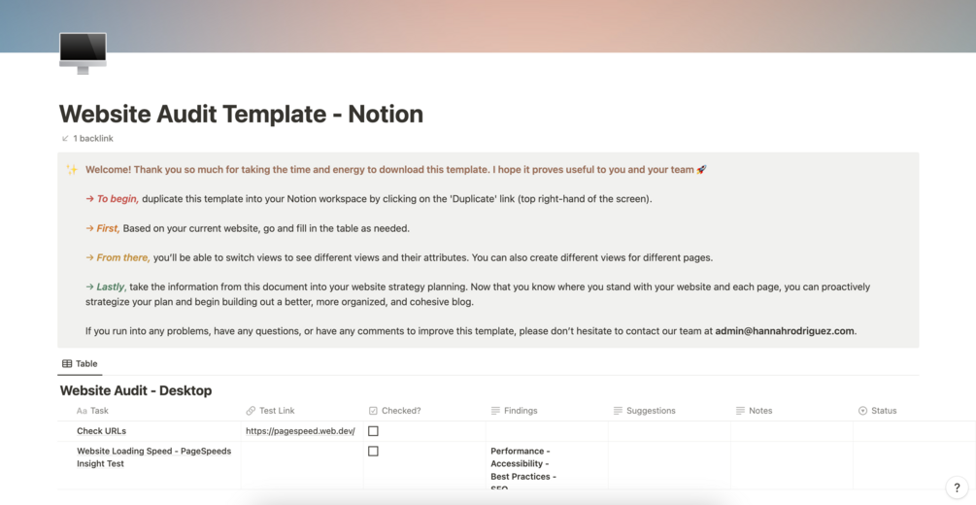Click the Status column icon

tap(862, 411)
